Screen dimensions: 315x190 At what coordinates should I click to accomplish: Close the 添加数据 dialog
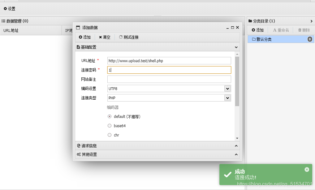(x=237, y=27)
